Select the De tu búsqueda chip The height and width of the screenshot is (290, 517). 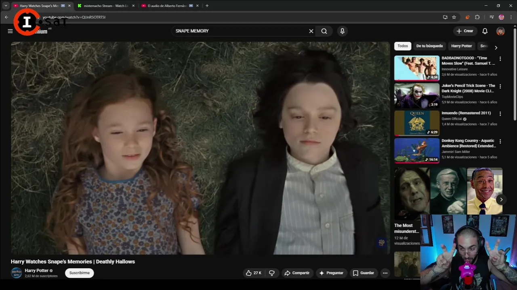click(429, 46)
